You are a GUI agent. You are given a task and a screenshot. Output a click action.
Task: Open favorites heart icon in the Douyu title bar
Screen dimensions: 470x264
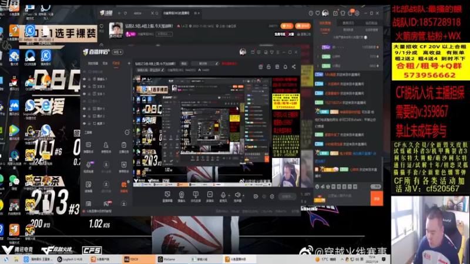tap(317, 13)
